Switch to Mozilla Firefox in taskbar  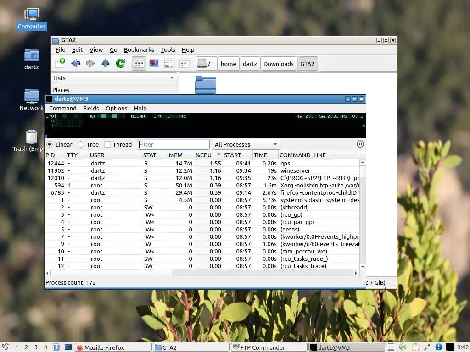(113, 347)
